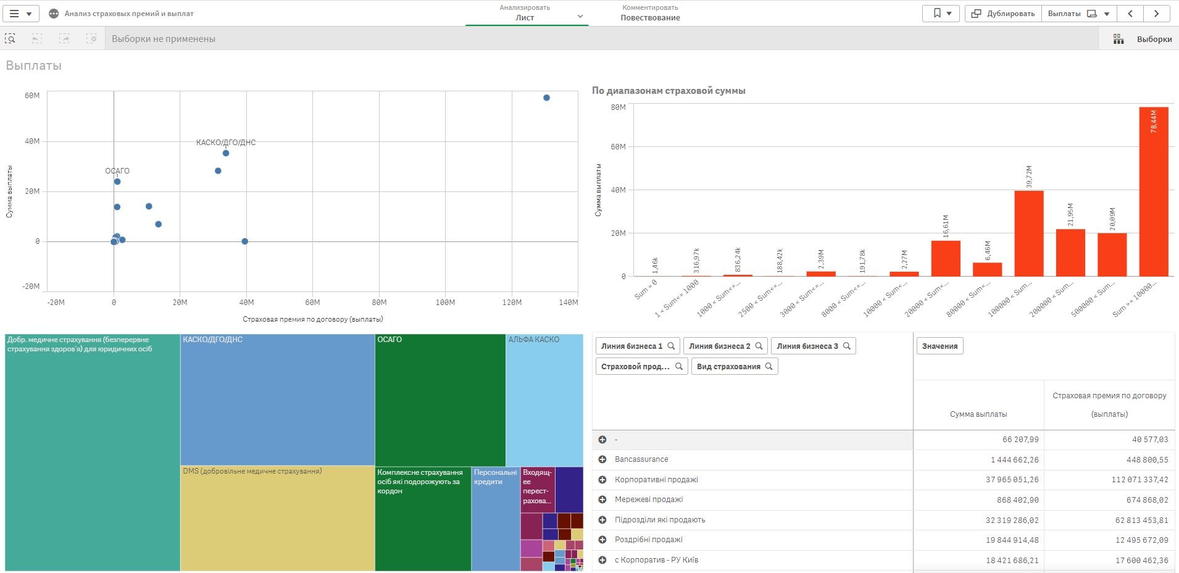Open the Выборки selections panel
Screen dimensions: 1179x573
click(1143, 39)
